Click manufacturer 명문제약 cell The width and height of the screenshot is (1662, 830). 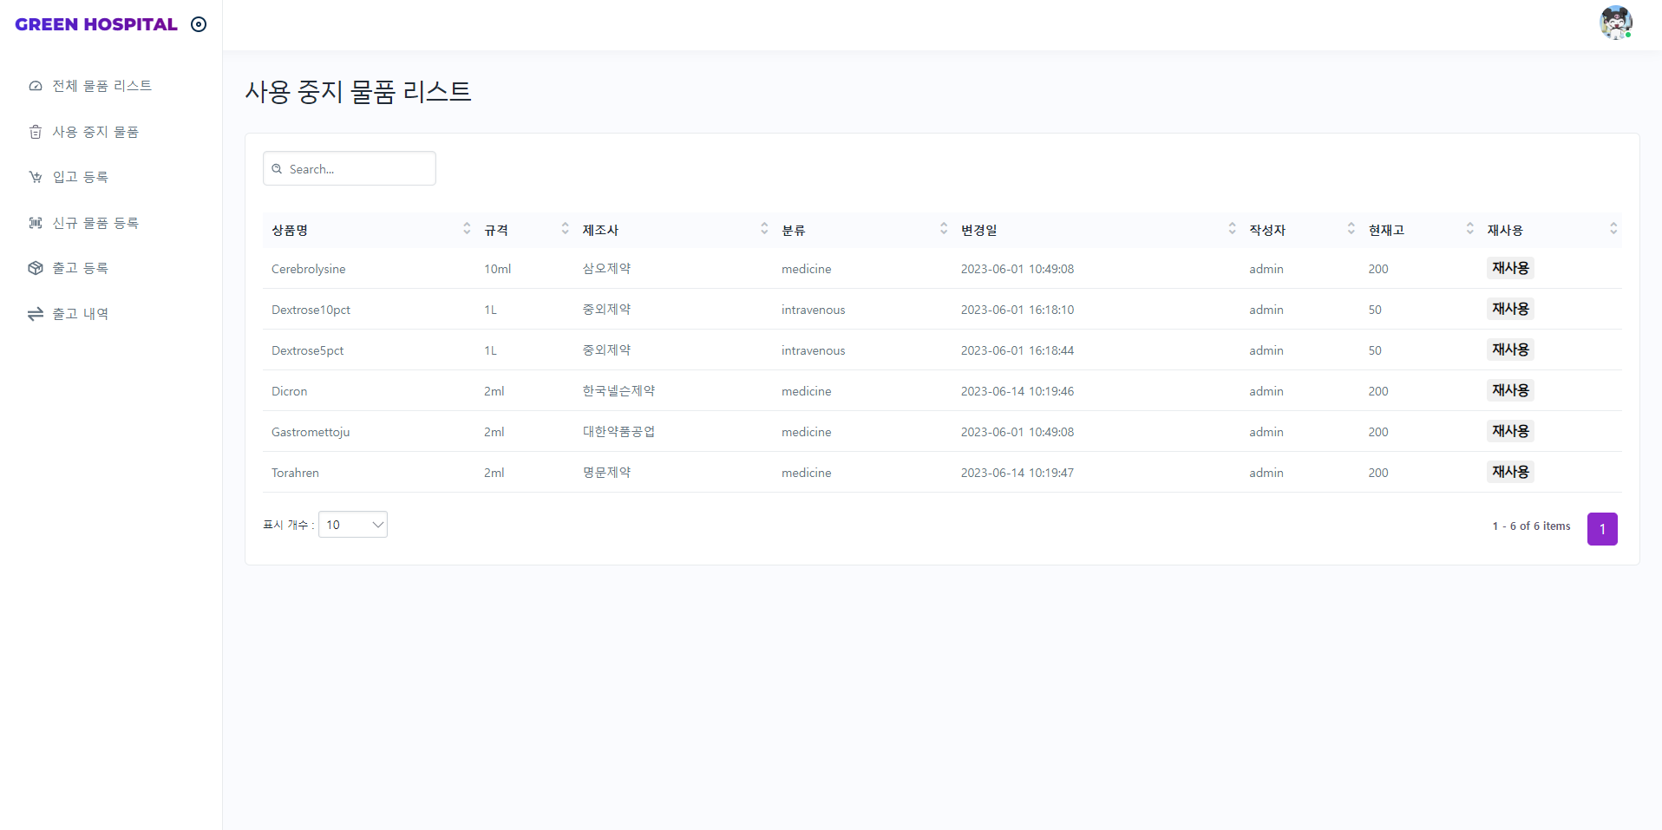pyautogui.click(x=606, y=473)
